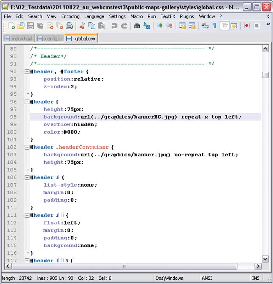Viewport: 273px width, 284px height.
Task: Switch to the index.html tab
Action: pyautogui.click(x=19, y=38)
